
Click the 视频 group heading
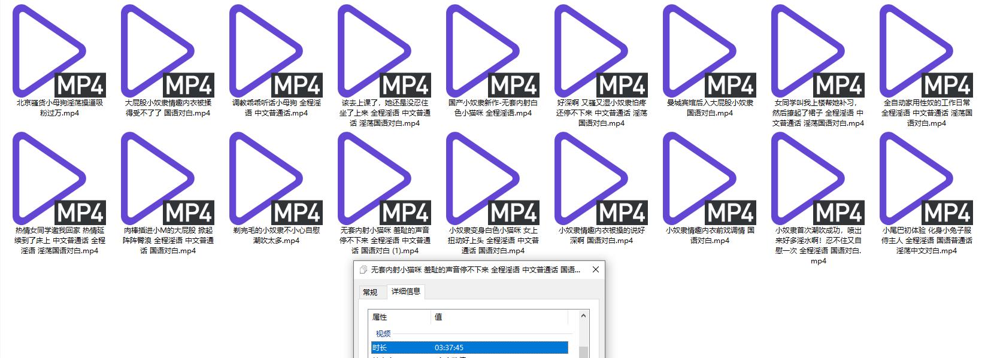click(383, 333)
